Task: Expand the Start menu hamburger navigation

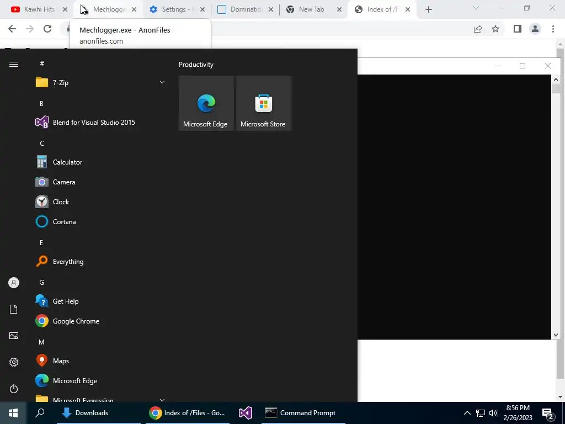Action: pos(14,65)
